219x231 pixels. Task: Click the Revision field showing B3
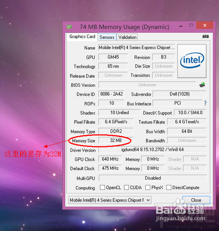pyautogui.click(x=163, y=57)
